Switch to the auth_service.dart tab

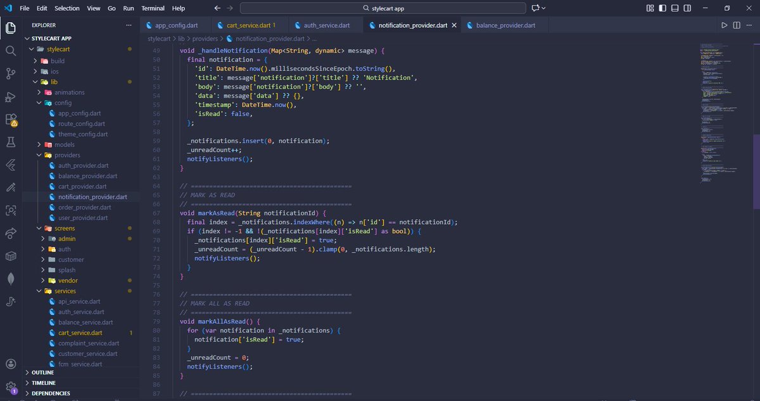326,25
